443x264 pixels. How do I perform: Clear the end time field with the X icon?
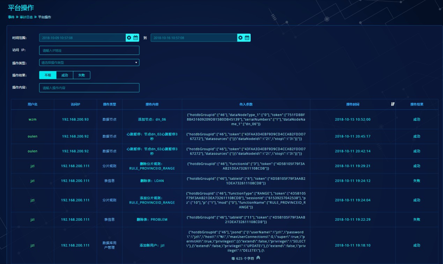[x=240, y=38]
